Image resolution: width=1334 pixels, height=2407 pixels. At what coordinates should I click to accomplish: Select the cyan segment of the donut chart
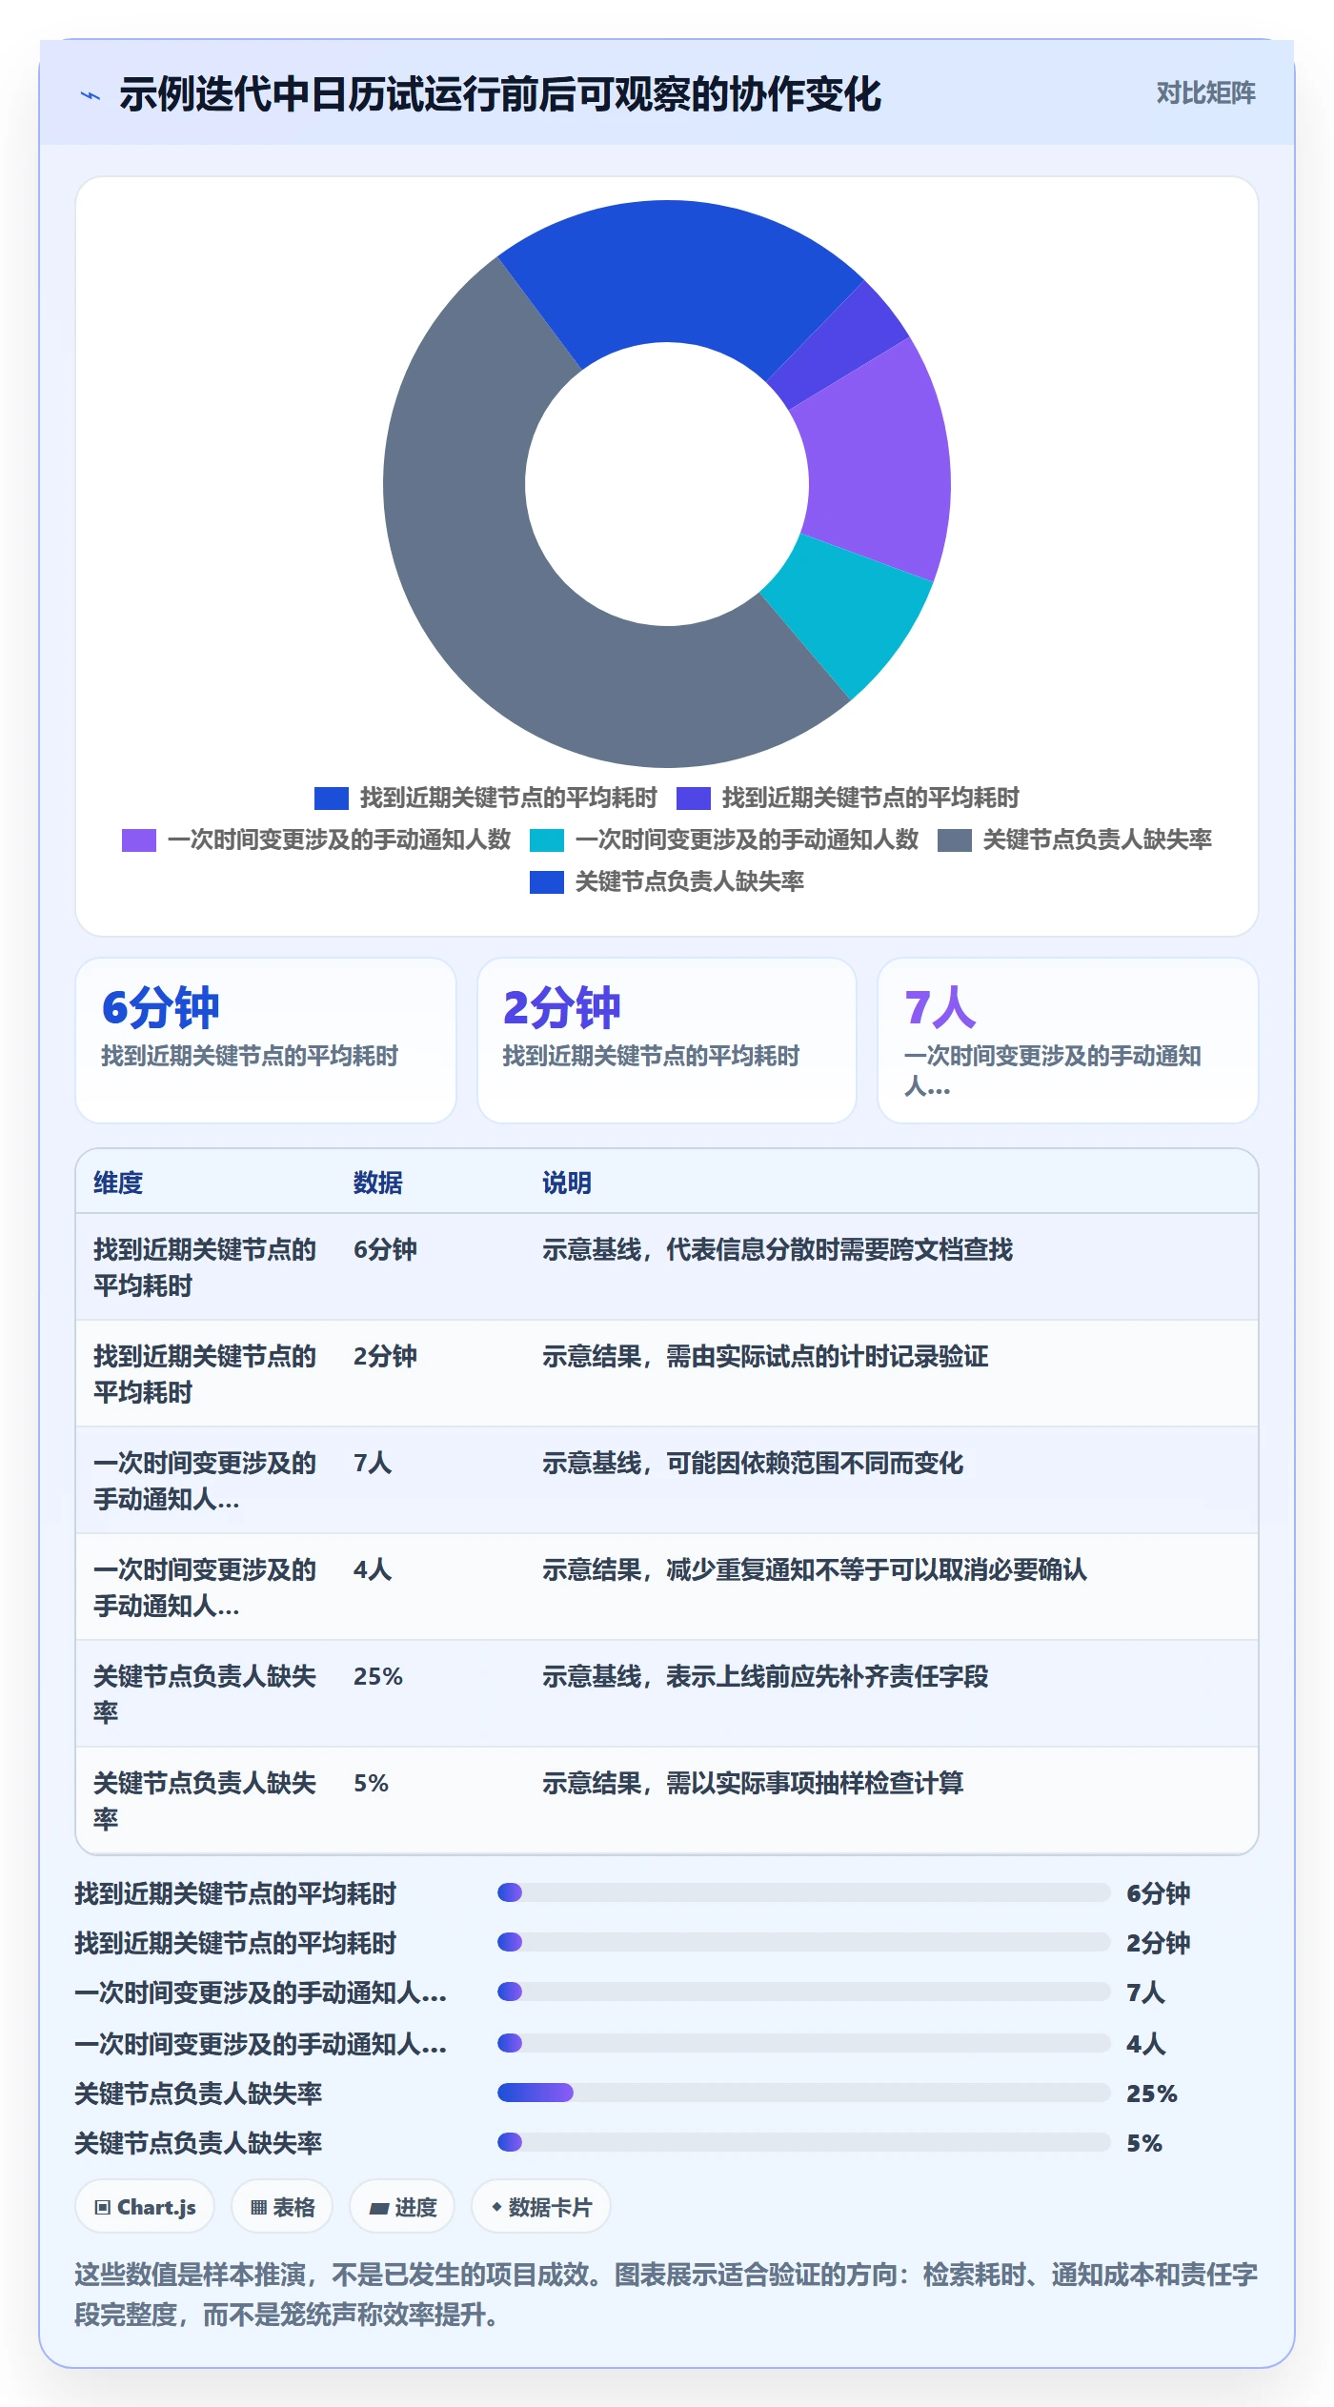coord(848,615)
